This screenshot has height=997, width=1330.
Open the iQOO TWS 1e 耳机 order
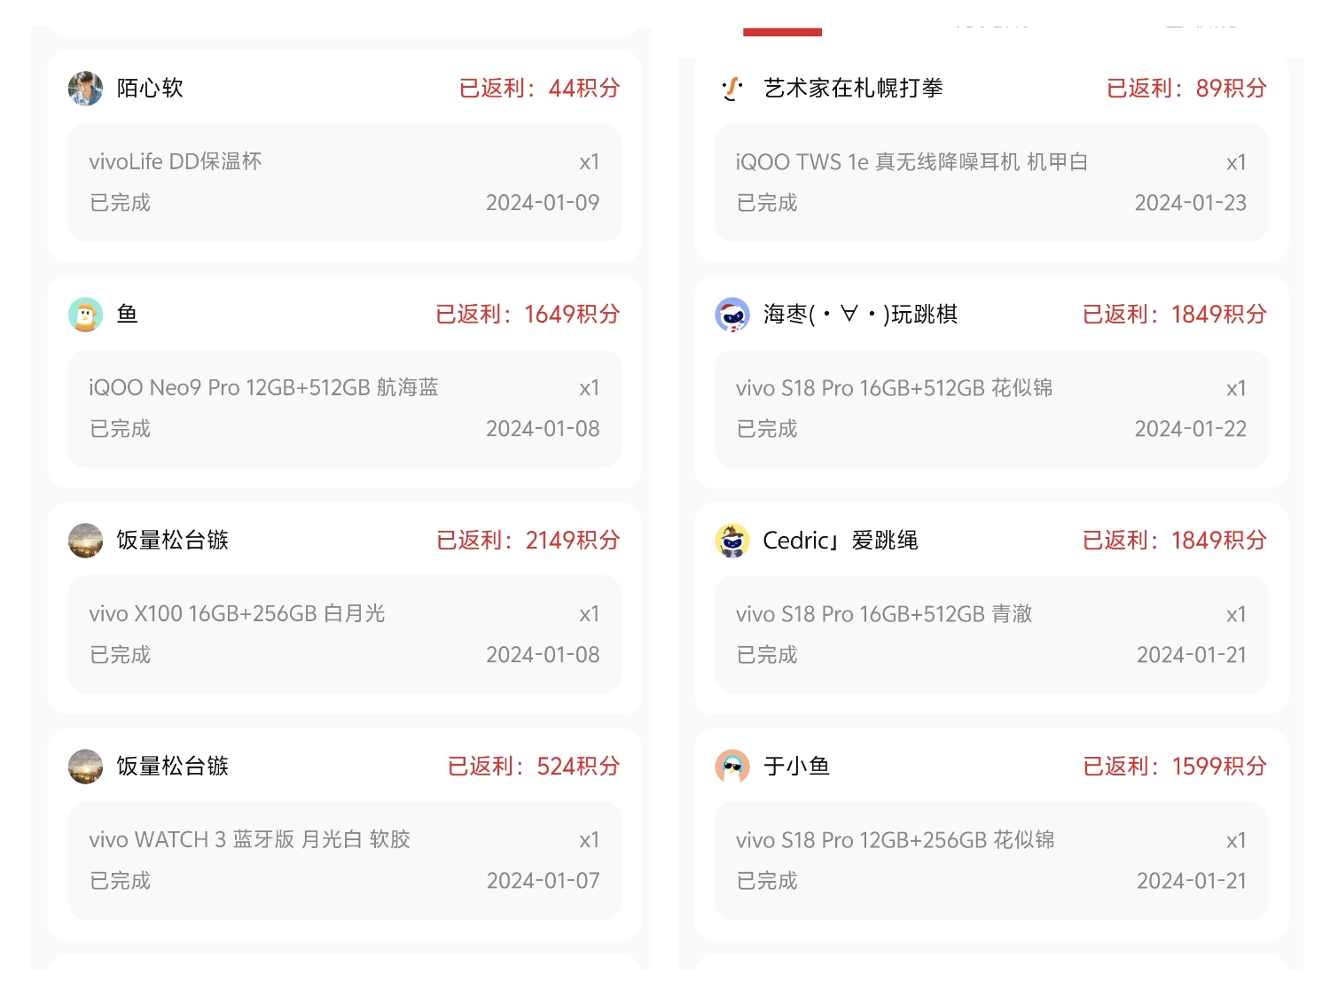tap(991, 183)
